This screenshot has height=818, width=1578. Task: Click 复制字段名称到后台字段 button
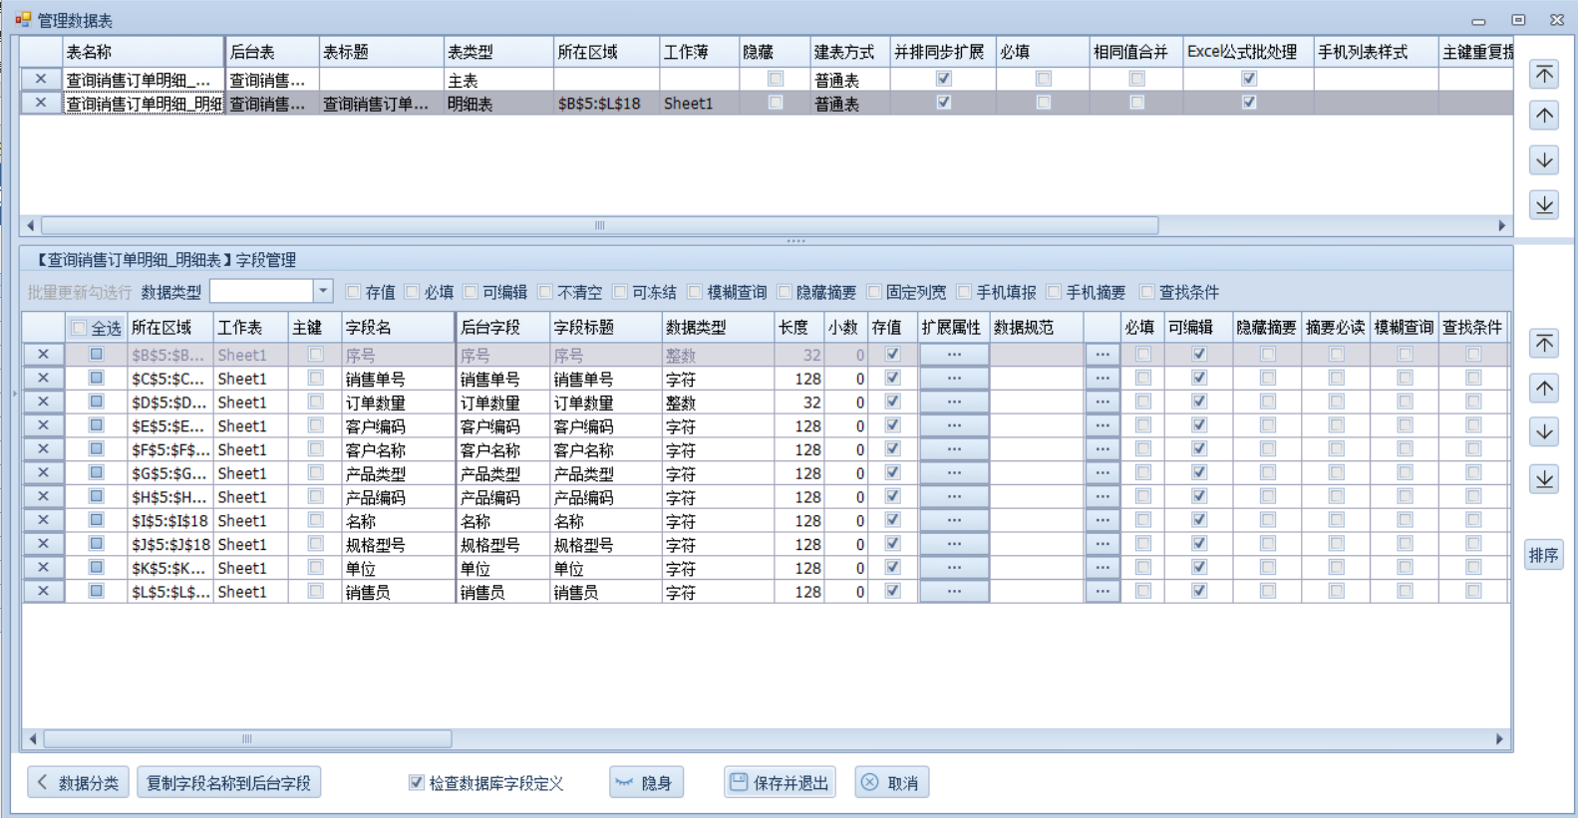pyautogui.click(x=228, y=783)
